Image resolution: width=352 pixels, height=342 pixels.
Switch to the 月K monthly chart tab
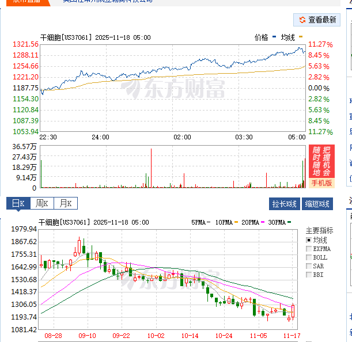(66, 203)
